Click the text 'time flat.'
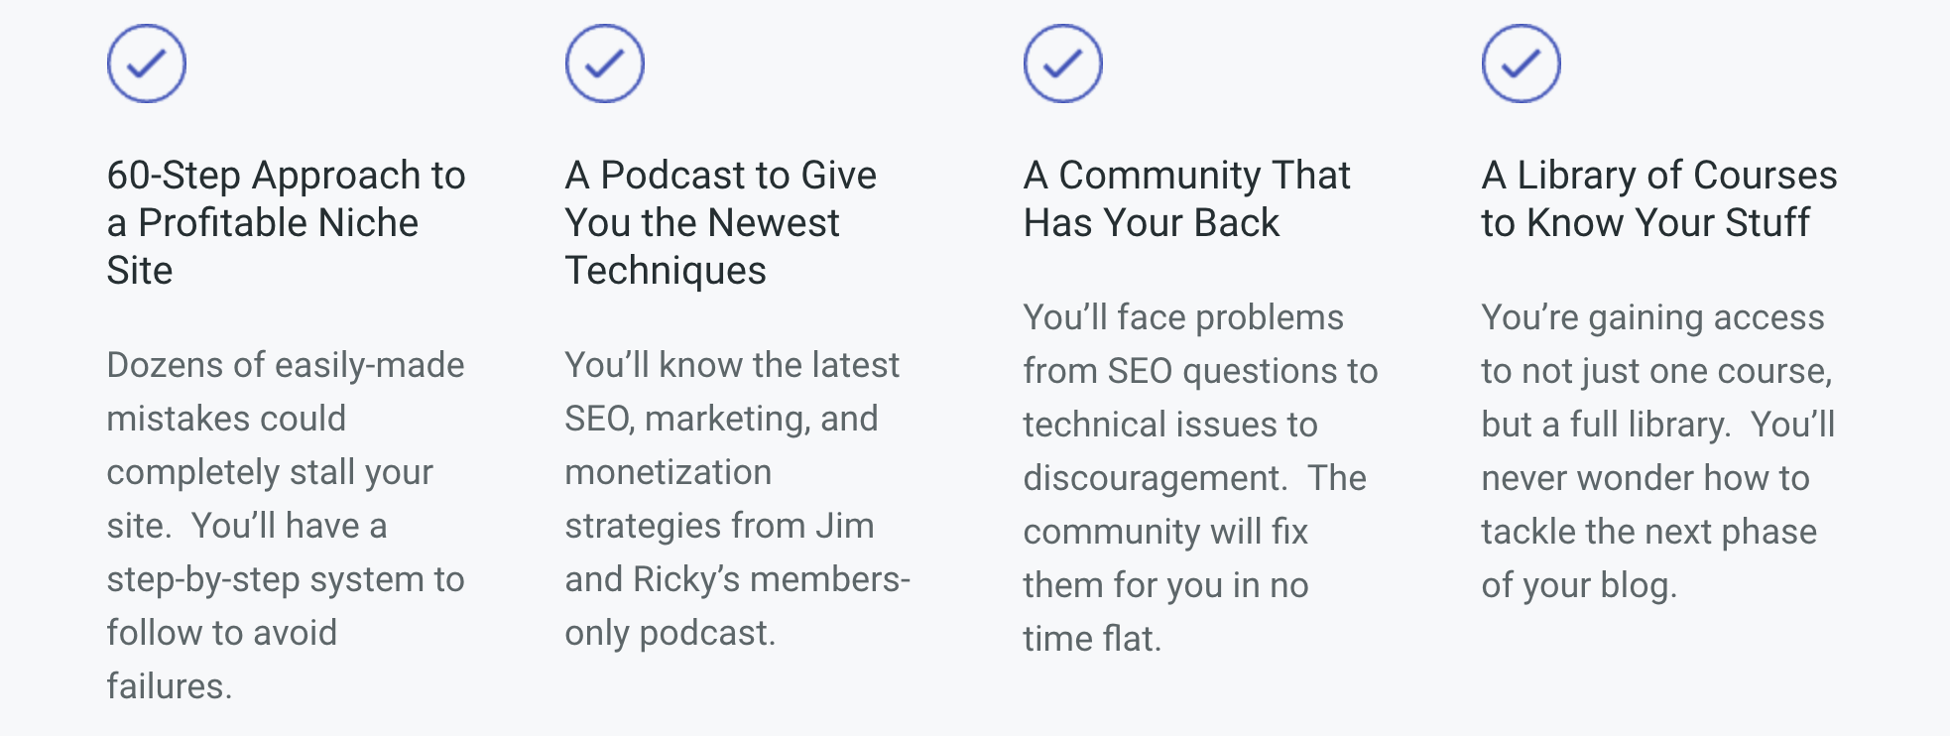 coord(1092,639)
